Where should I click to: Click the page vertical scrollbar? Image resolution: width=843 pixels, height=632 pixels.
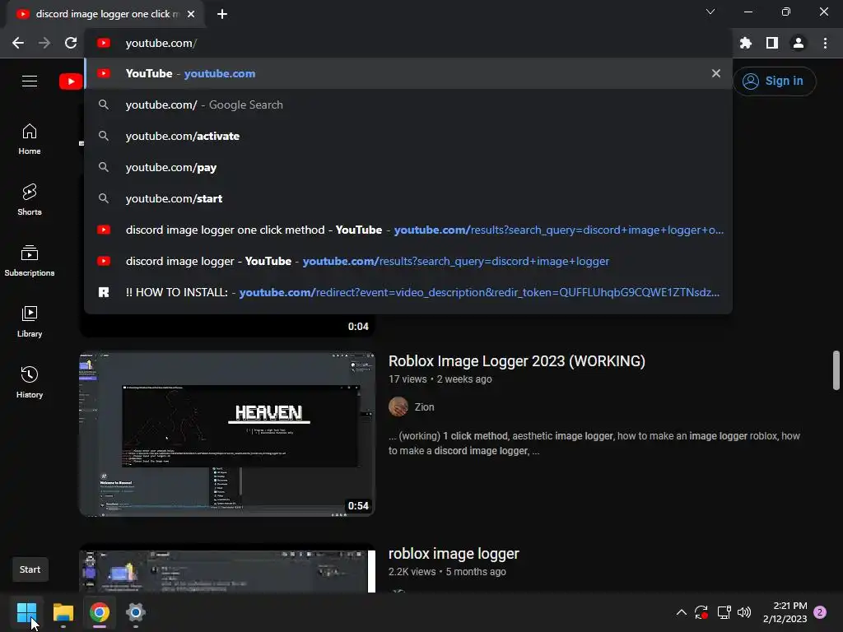point(836,370)
